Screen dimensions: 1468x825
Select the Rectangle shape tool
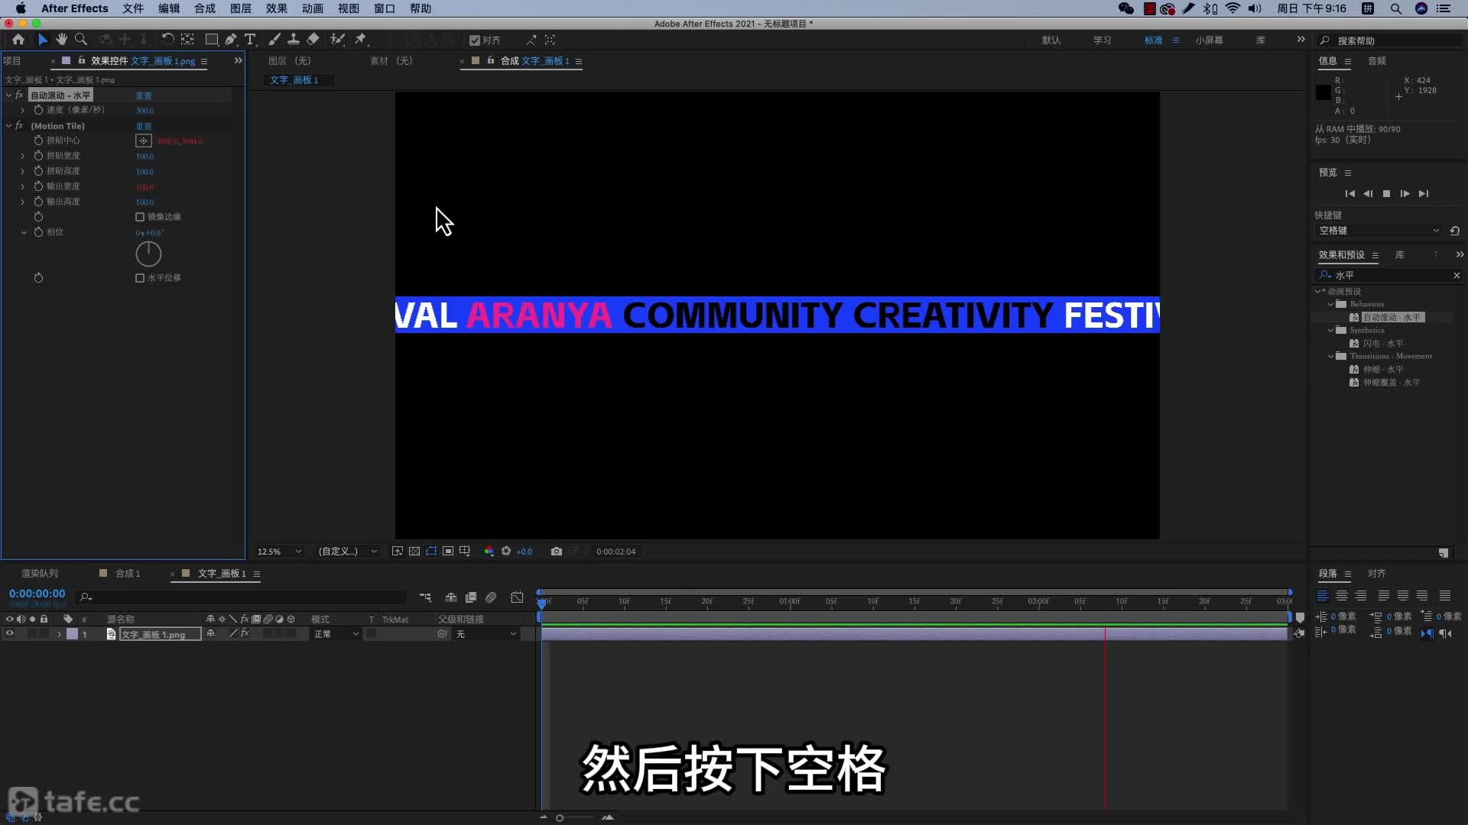click(212, 40)
